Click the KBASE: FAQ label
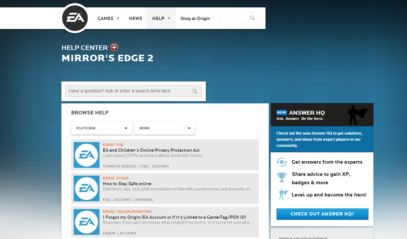The image size is (407, 239). coord(113,145)
